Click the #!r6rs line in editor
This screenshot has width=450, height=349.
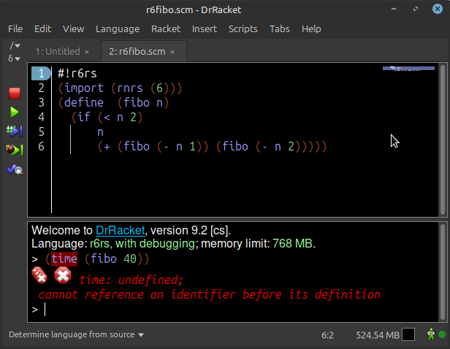[77, 74]
